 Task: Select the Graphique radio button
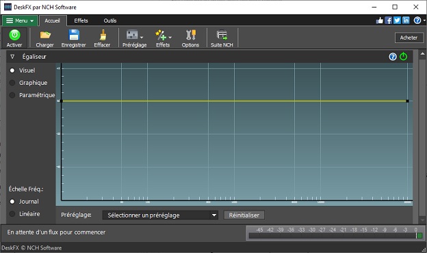coord(12,83)
